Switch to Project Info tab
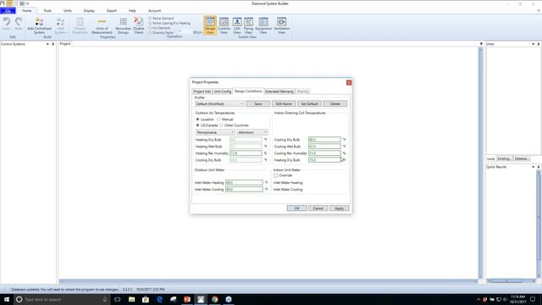Viewport: 542px width, 305px height. click(202, 91)
